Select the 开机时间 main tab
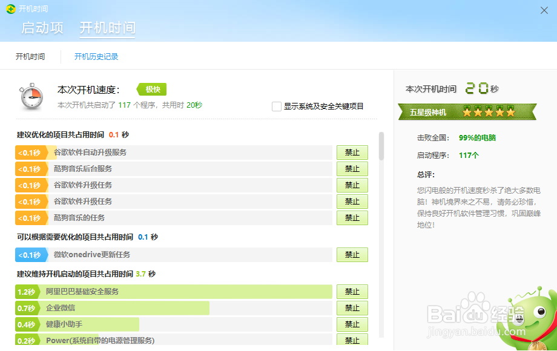The height and width of the screenshot is (351, 557). [x=107, y=28]
